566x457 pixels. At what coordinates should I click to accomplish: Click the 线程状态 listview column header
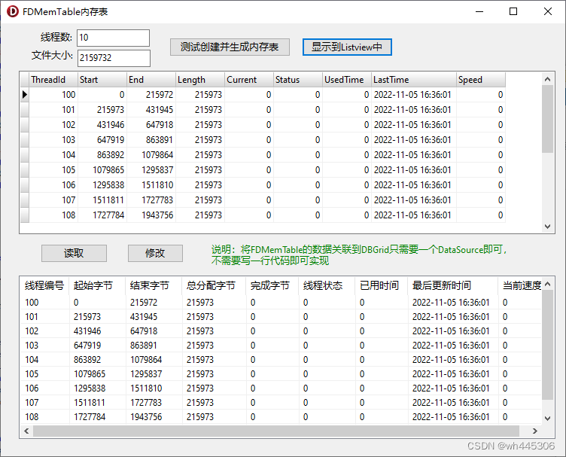[x=327, y=285]
